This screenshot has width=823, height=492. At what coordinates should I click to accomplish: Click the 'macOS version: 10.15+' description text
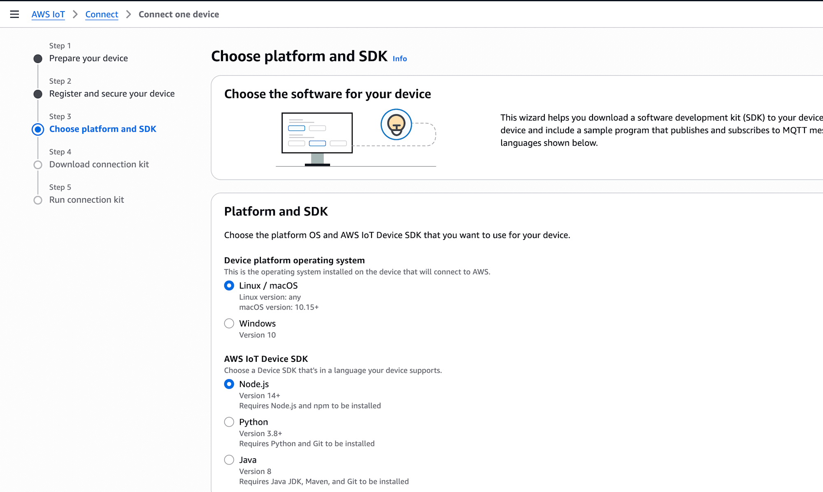(x=279, y=308)
